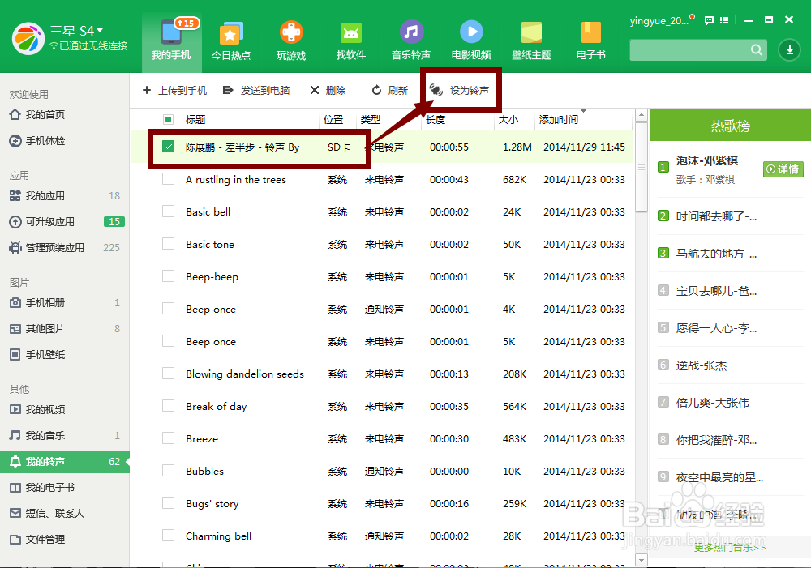
Task: Click the search magnifier icon
Action: 756,50
